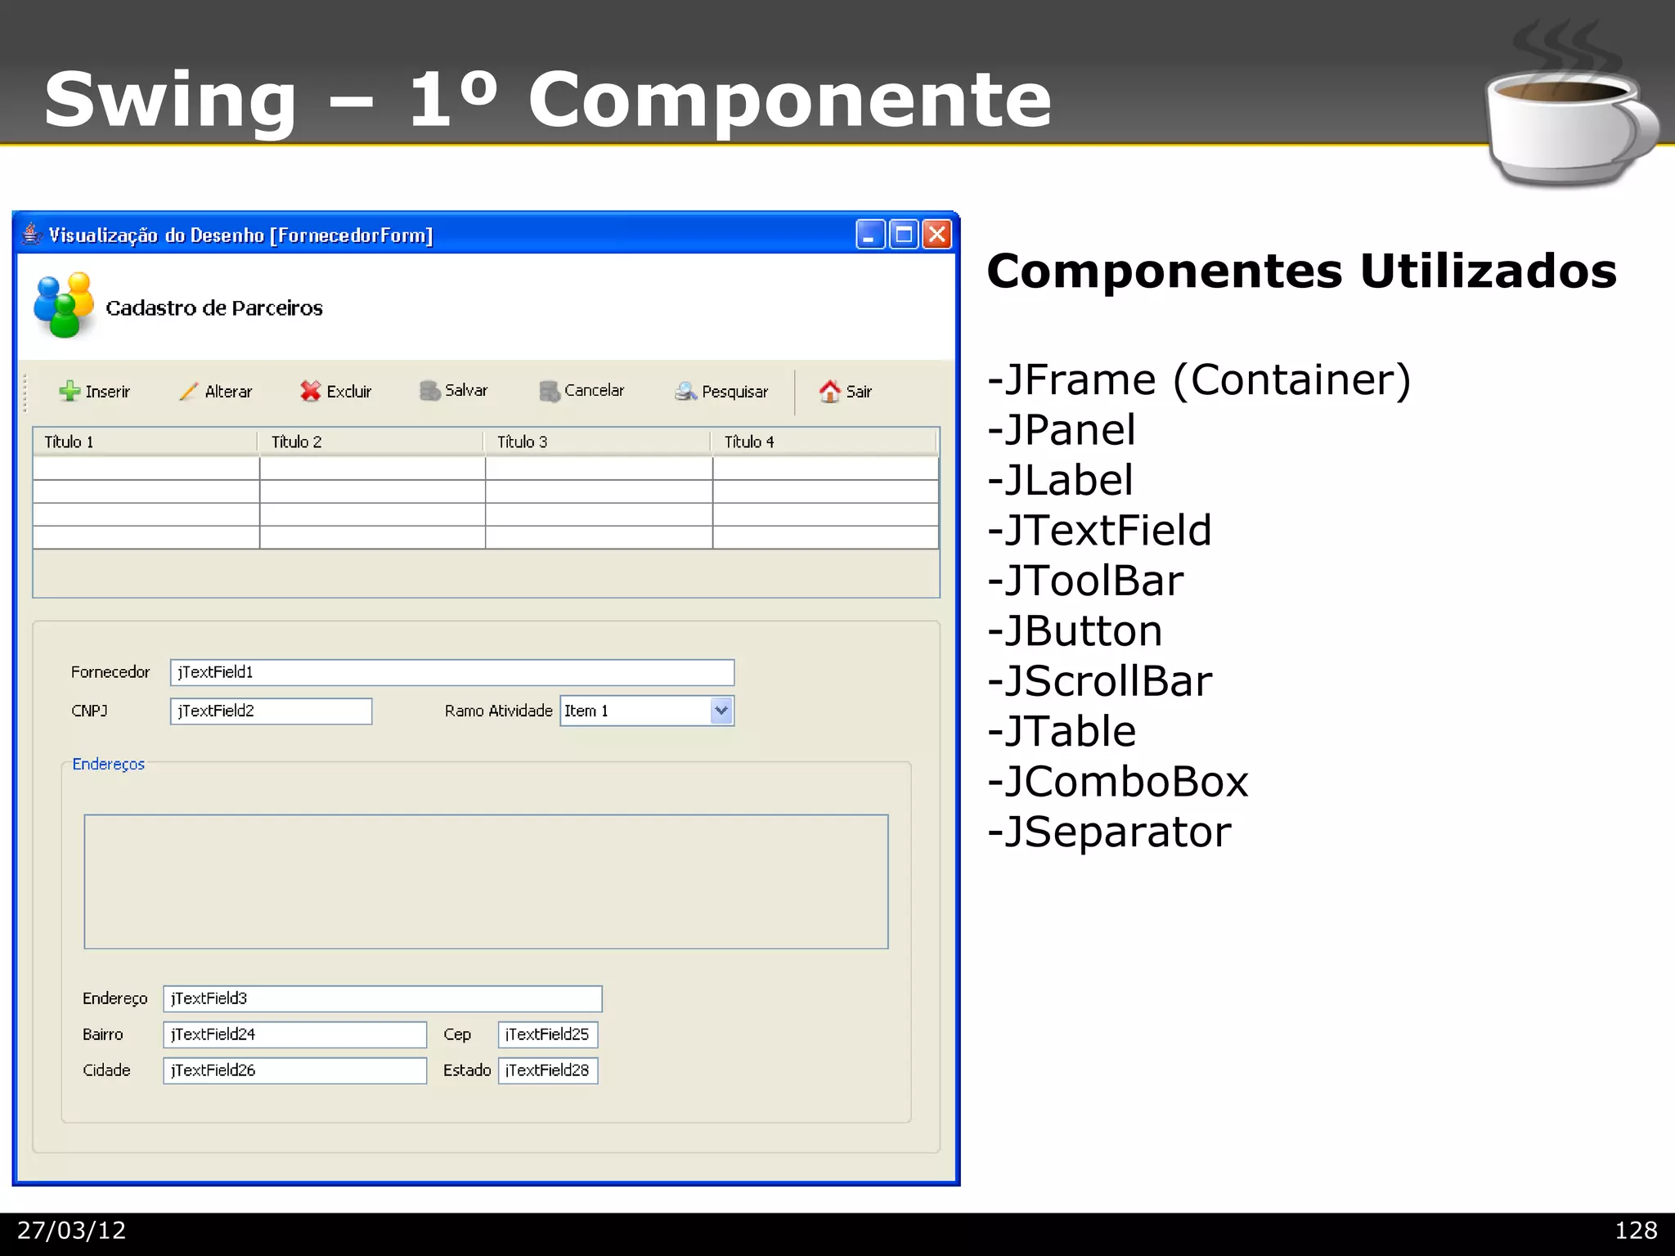Image resolution: width=1675 pixels, height=1256 pixels.
Task: Select first table cell under Título 1
Action: click(x=146, y=468)
